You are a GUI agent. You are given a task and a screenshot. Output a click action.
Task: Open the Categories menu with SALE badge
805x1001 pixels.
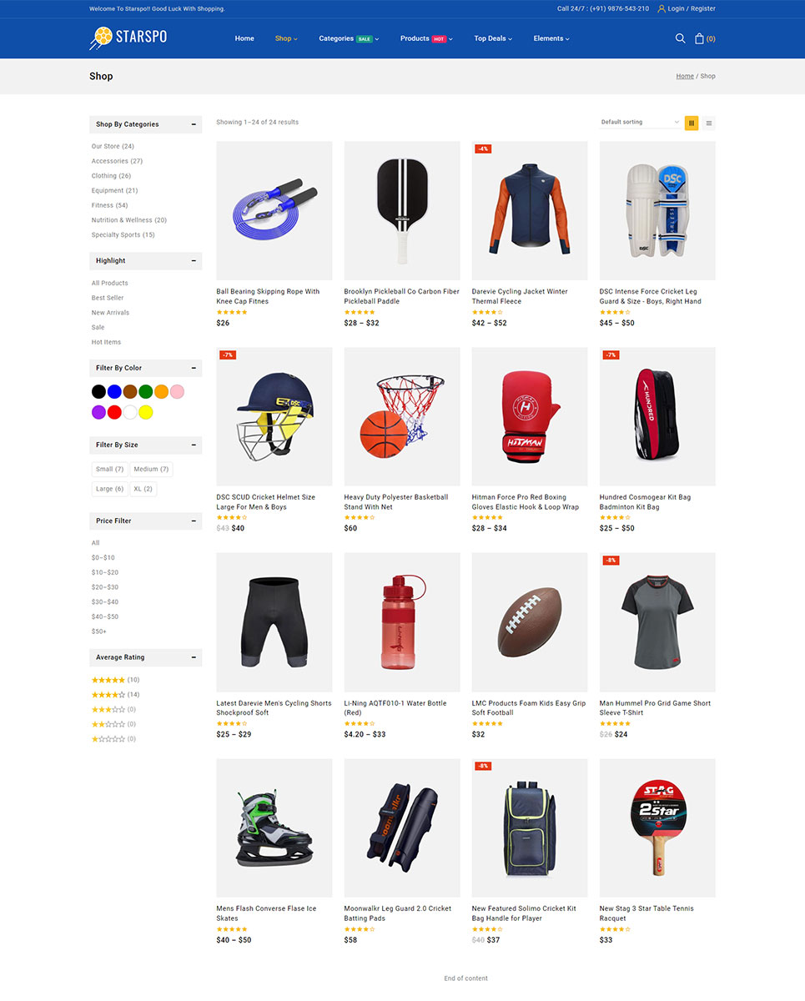click(x=349, y=38)
